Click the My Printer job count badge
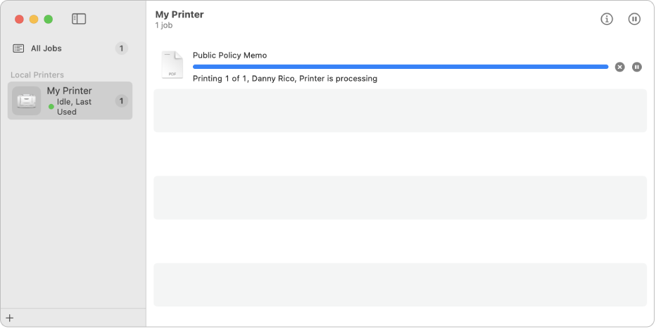This screenshot has width=656, height=329. point(122,101)
